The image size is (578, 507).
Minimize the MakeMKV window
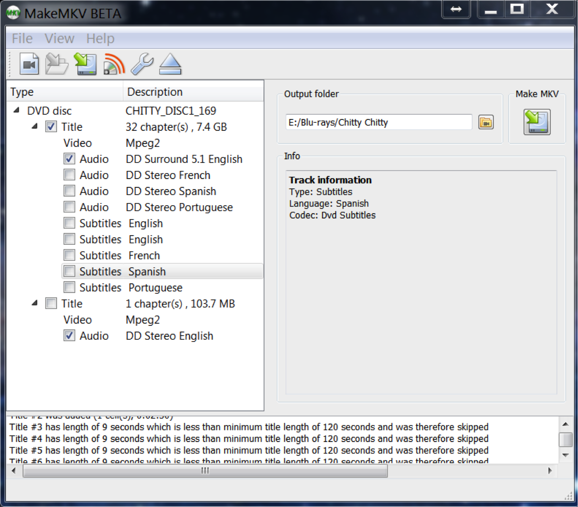(491, 9)
